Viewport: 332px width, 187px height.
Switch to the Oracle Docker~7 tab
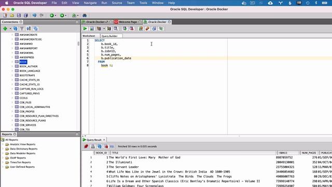pyautogui.click(x=97, y=22)
